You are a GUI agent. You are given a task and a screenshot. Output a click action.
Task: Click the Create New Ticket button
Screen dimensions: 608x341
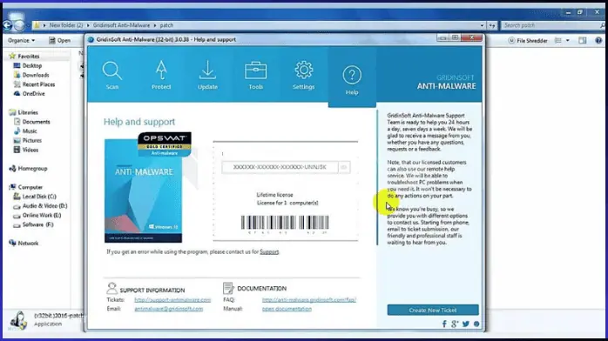pos(433,310)
